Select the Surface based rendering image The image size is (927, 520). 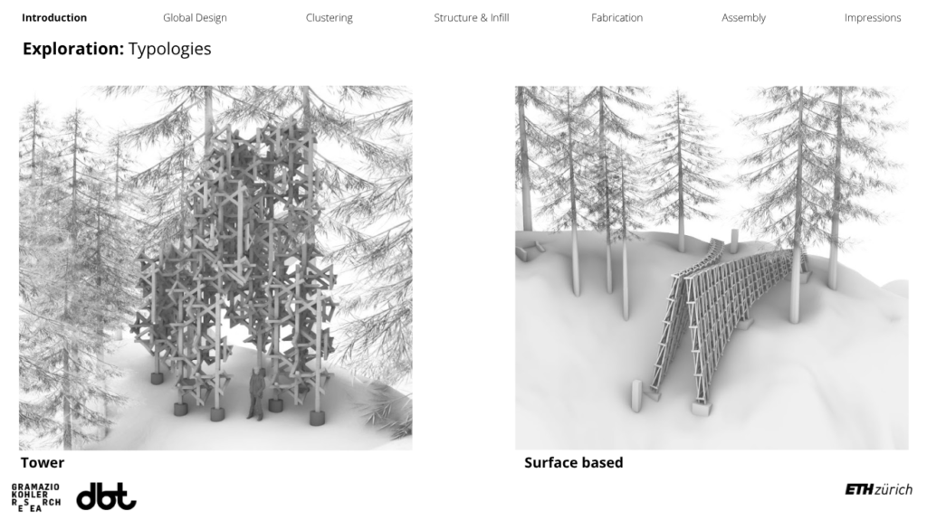(x=712, y=268)
